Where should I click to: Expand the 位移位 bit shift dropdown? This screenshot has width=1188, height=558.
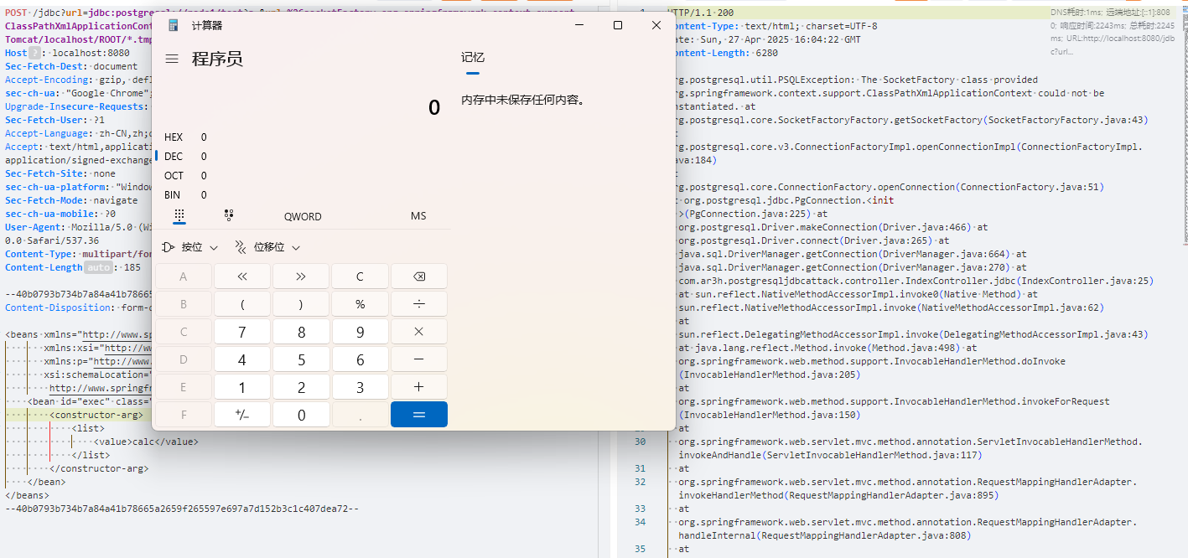pos(267,247)
